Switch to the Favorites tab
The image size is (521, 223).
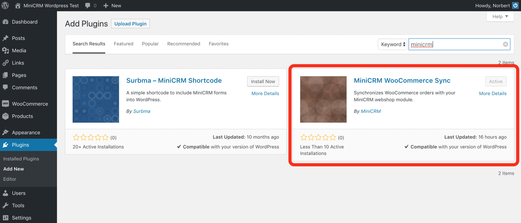(x=218, y=44)
